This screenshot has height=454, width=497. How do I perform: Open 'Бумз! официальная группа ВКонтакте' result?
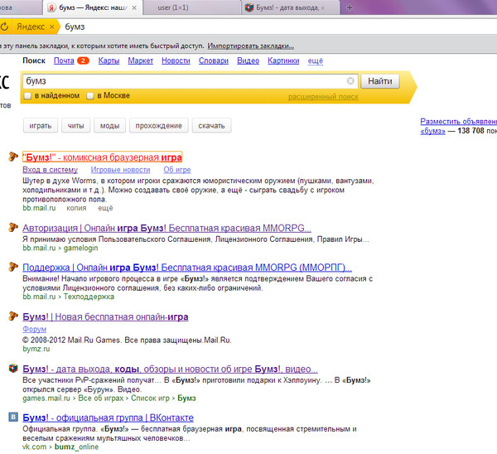[108, 418]
